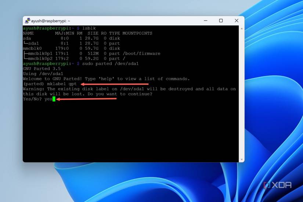Click the 'lsblk' command text
303x202 pixels.
89,28
